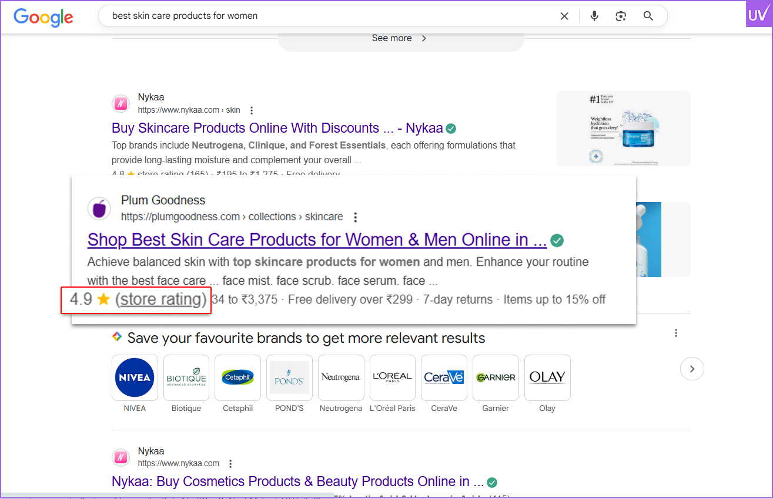Select the NIVEA brand logo
Image resolution: width=773 pixels, height=499 pixels.
[x=135, y=377]
